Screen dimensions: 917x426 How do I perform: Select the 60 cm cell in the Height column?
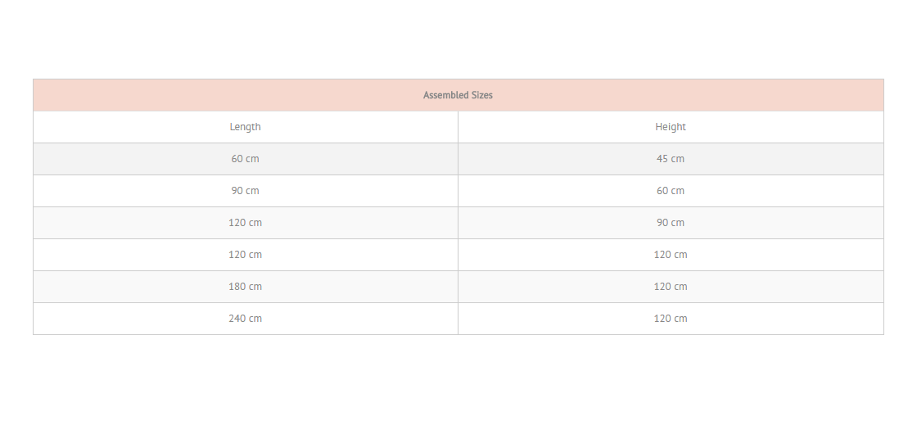click(x=671, y=191)
